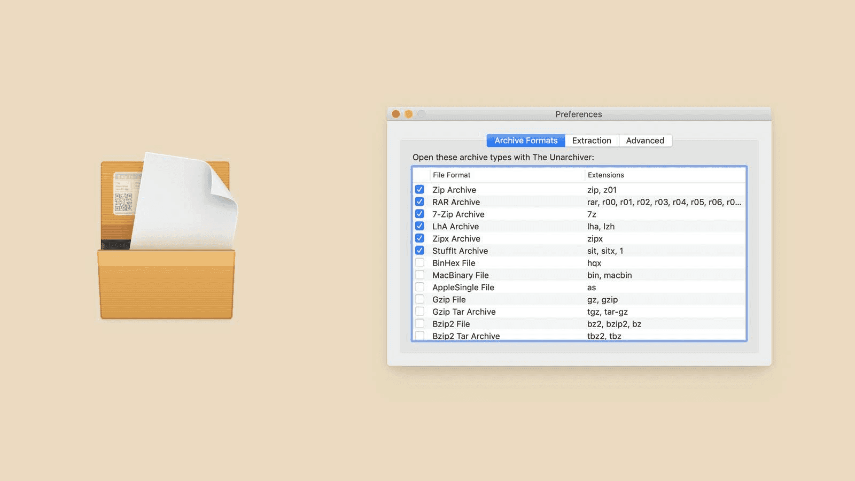
Task: Check the MacBinary File checkbox
Action: (419, 275)
